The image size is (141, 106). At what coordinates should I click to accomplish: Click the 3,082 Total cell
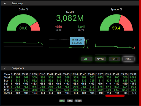coord(133,77)
